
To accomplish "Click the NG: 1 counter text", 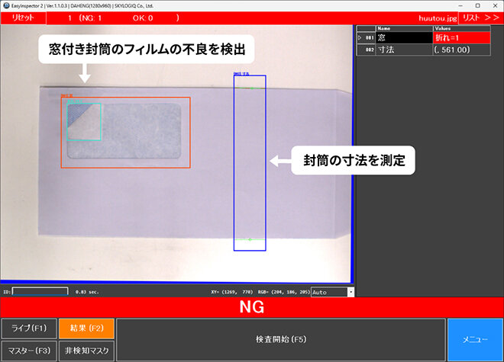I will click(91, 18).
